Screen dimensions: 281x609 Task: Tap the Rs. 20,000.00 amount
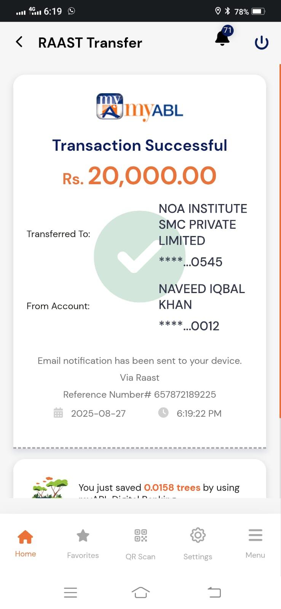click(x=140, y=176)
